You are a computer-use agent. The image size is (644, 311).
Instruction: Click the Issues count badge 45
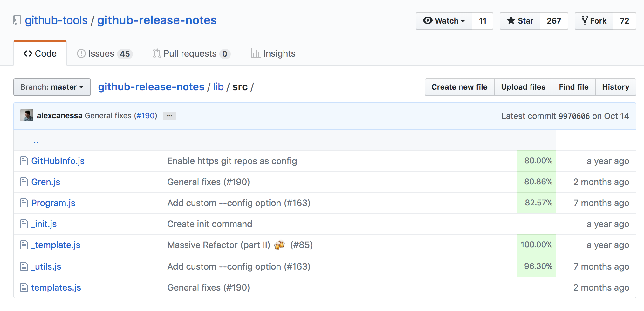[x=125, y=54]
